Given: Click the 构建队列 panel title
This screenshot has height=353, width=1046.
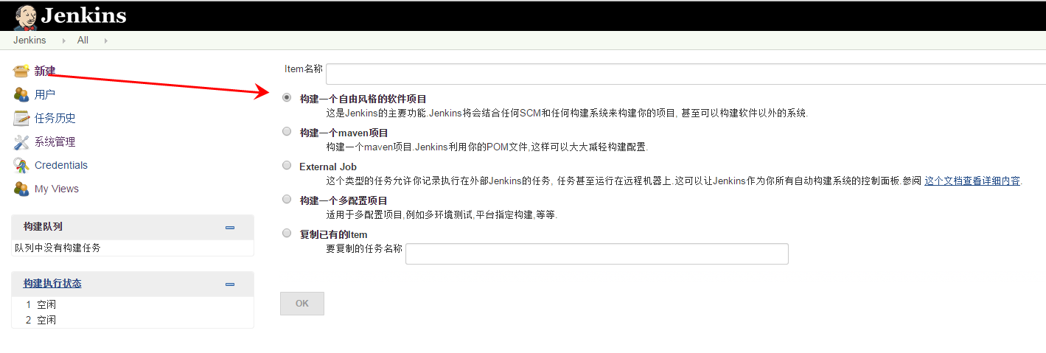Looking at the screenshot, I should point(43,226).
